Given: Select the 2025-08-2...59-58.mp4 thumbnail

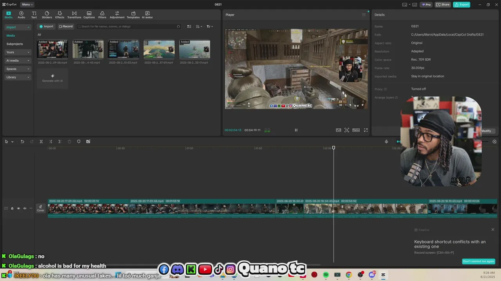Looking at the screenshot, I should [x=52, y=49].
